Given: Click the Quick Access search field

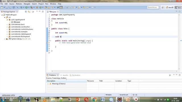Looking at the screenshot, I should [x=153, y=7].
